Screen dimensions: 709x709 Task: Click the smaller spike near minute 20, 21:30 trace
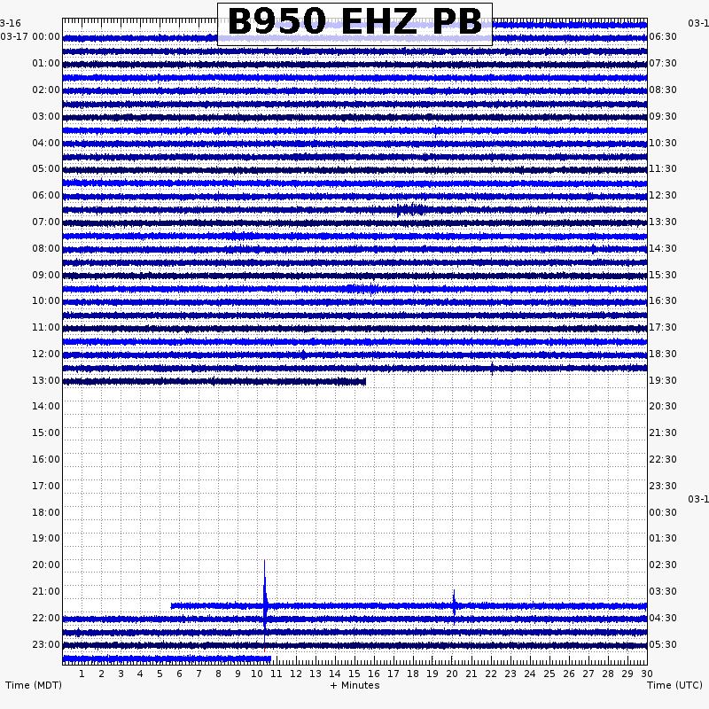tap(454, 606)
